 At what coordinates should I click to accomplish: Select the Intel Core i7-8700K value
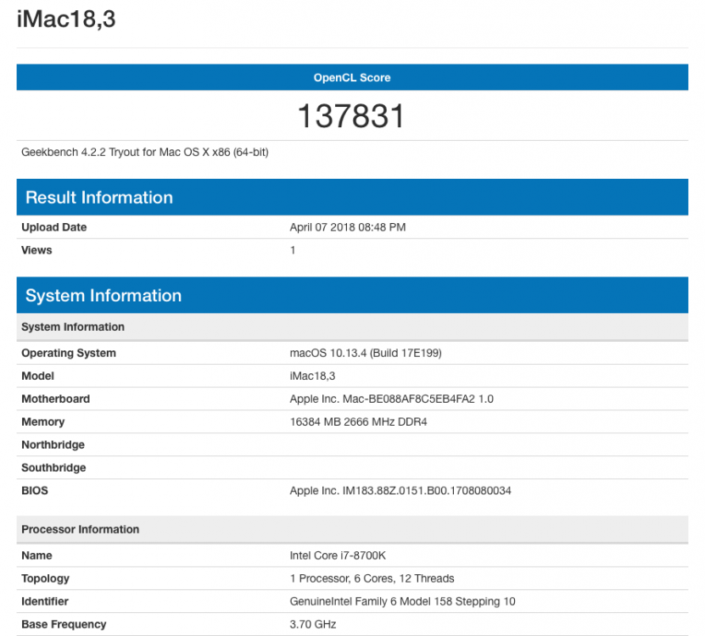338,555
